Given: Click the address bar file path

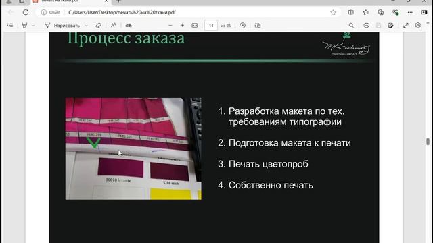Looking at the screenshot, I should pos(122,12).
